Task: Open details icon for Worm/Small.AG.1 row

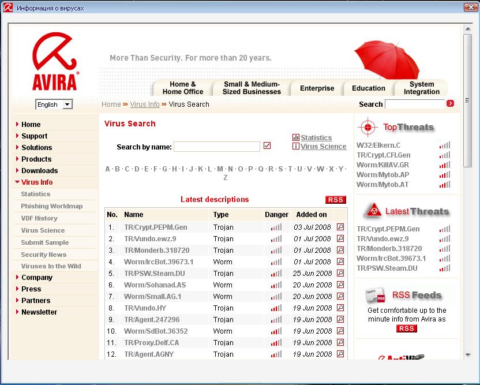Action: coord(340,296)
